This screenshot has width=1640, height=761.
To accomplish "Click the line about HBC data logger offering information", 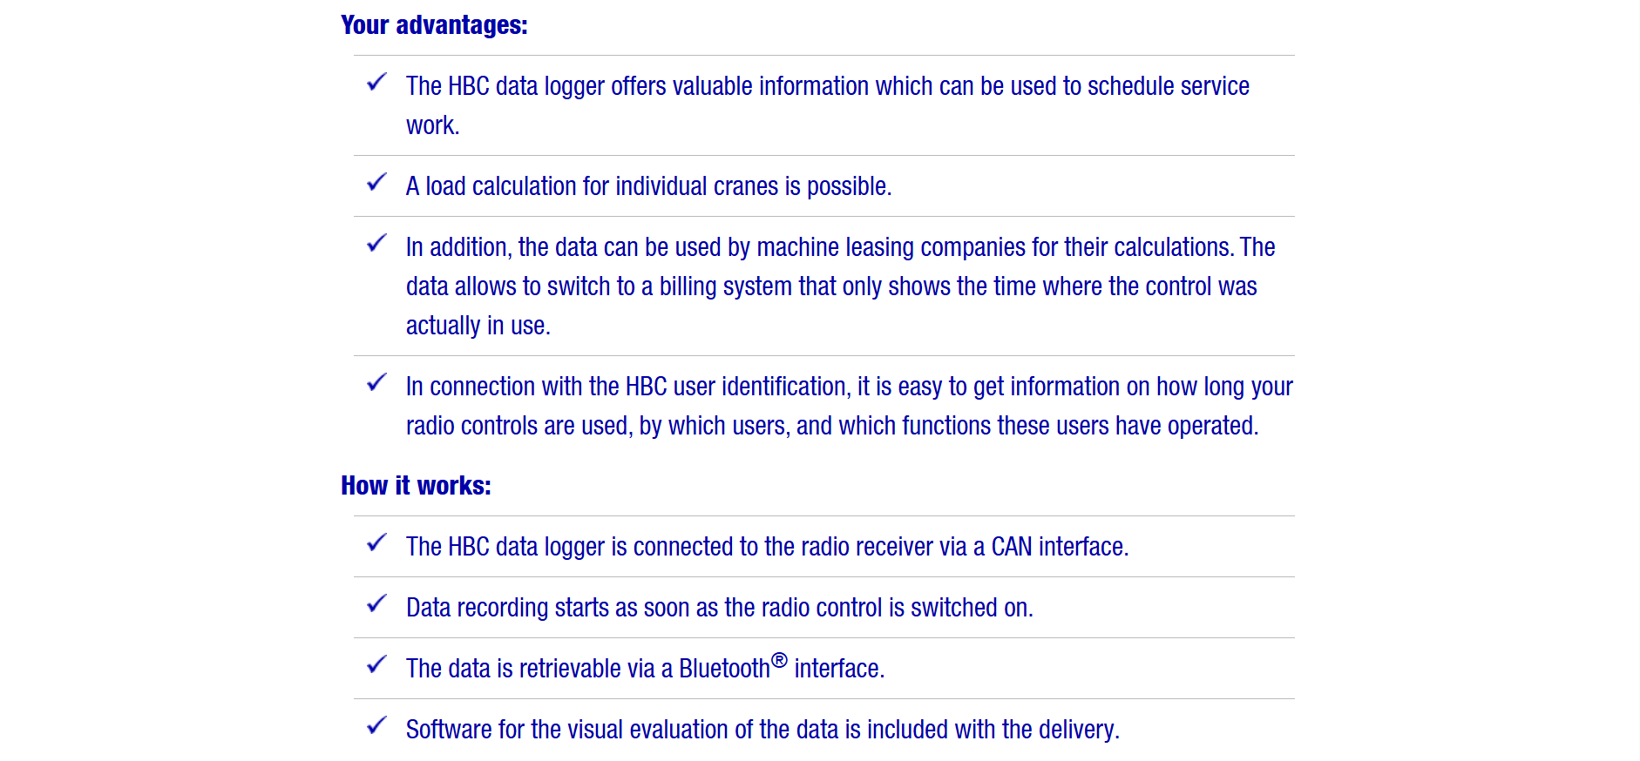I will pyautogui.click(x=828, y=86).
